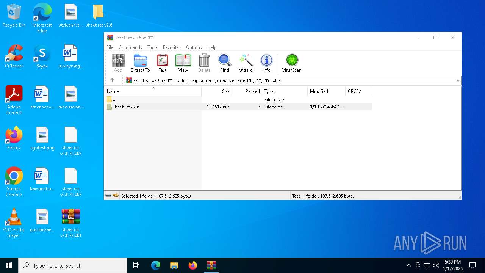Select the CCleaner desktop shortcut
This screenshot has width=485, height=273.
click(x=14, y=56)
